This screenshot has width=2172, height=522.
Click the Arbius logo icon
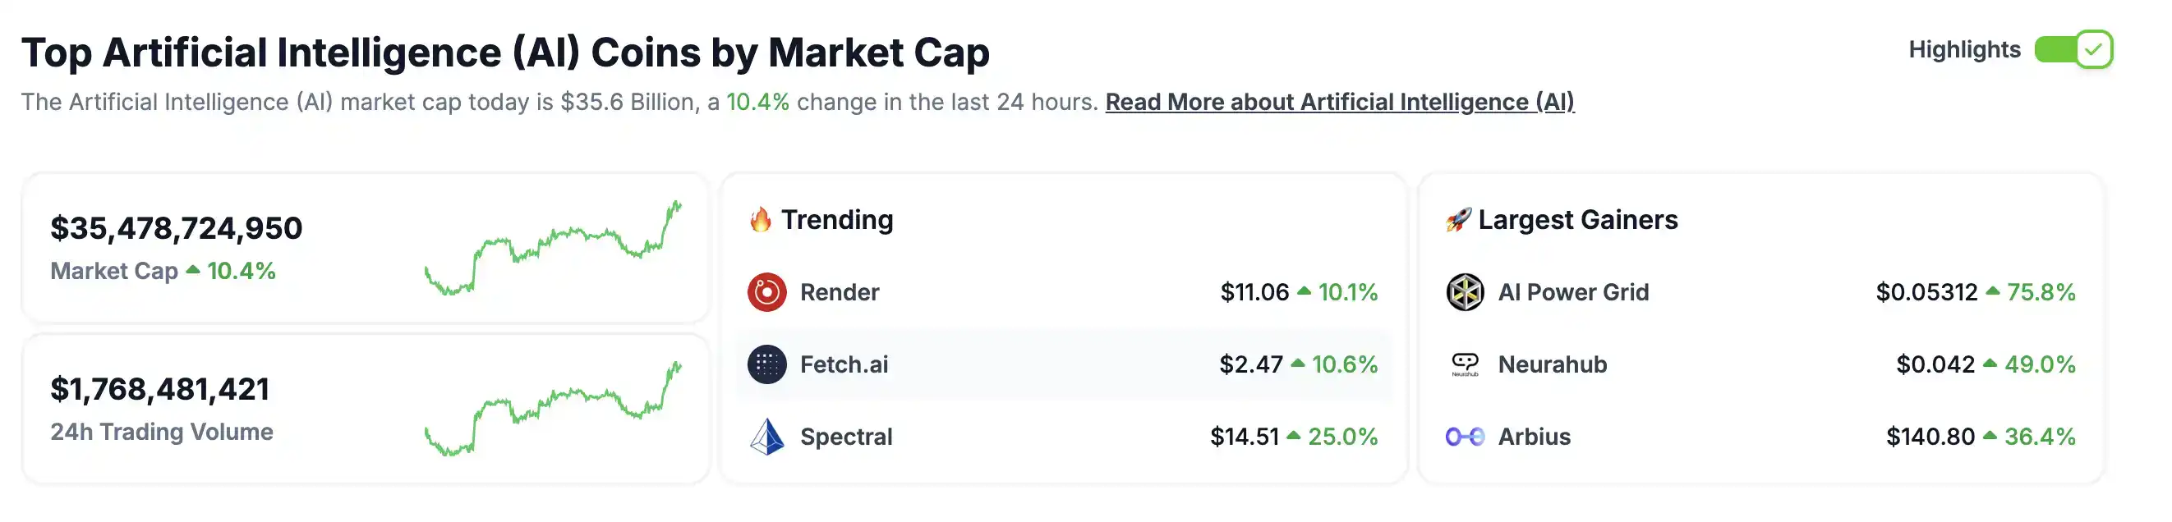(1465, 437)
